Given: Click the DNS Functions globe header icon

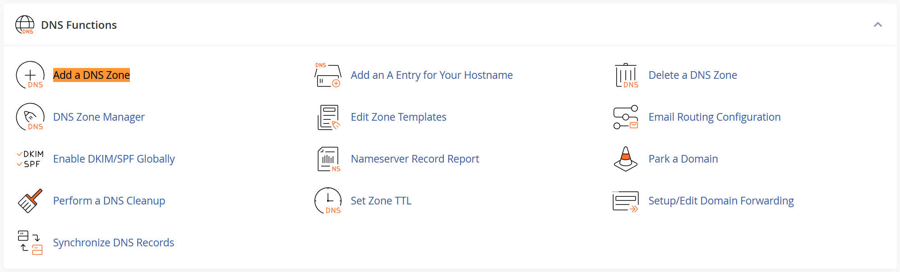Looking at the screenshot, I should [25, 25].
